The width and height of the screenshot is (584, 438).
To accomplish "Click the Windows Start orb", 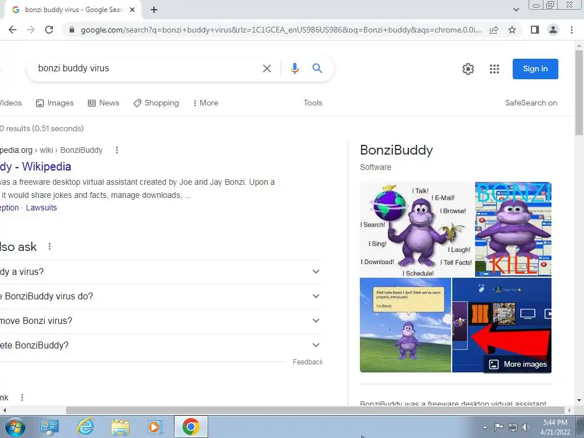I will pyautogui.click(x=14, y=427).
